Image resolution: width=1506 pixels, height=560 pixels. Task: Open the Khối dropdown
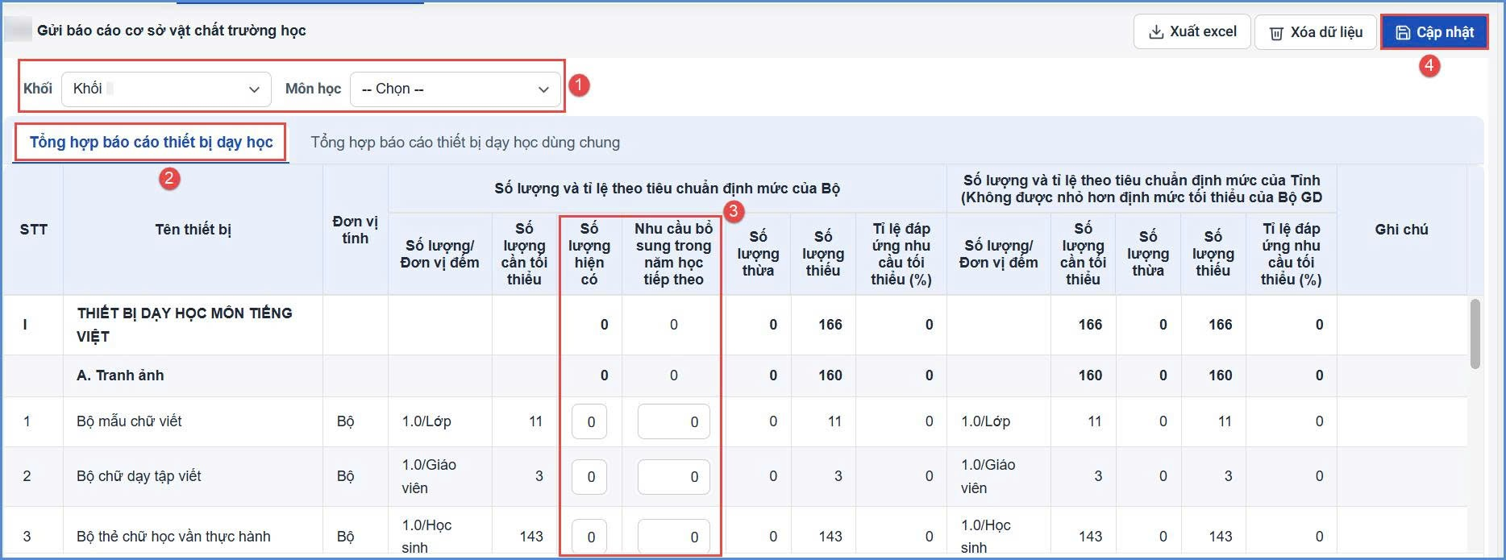coord(167,89)
